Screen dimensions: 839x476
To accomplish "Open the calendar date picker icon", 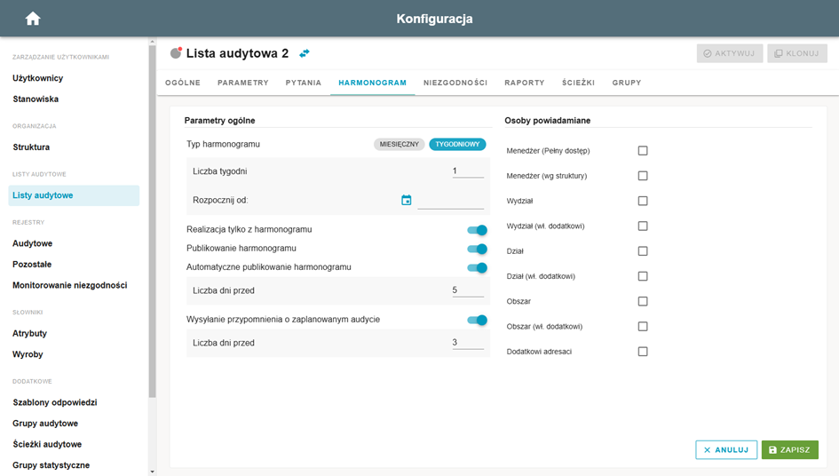I will 406,200.
